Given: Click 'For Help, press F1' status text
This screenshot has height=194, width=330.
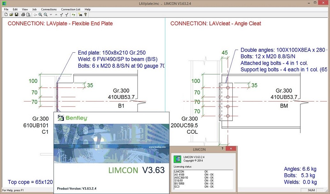Looking at the screenshot, I should click(x=13, y=190).
